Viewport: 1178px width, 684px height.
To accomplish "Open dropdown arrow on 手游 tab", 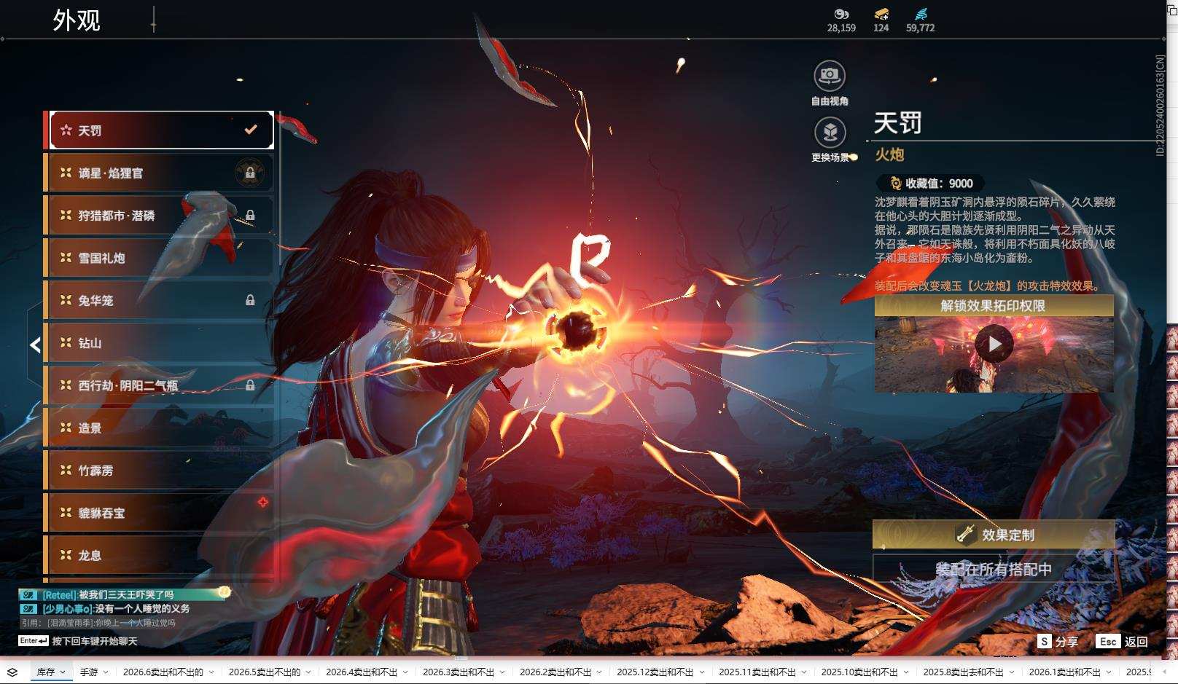I will [106, 672].
